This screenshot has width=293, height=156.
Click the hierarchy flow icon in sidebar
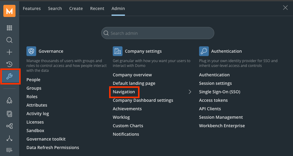[x=9, y=126]
